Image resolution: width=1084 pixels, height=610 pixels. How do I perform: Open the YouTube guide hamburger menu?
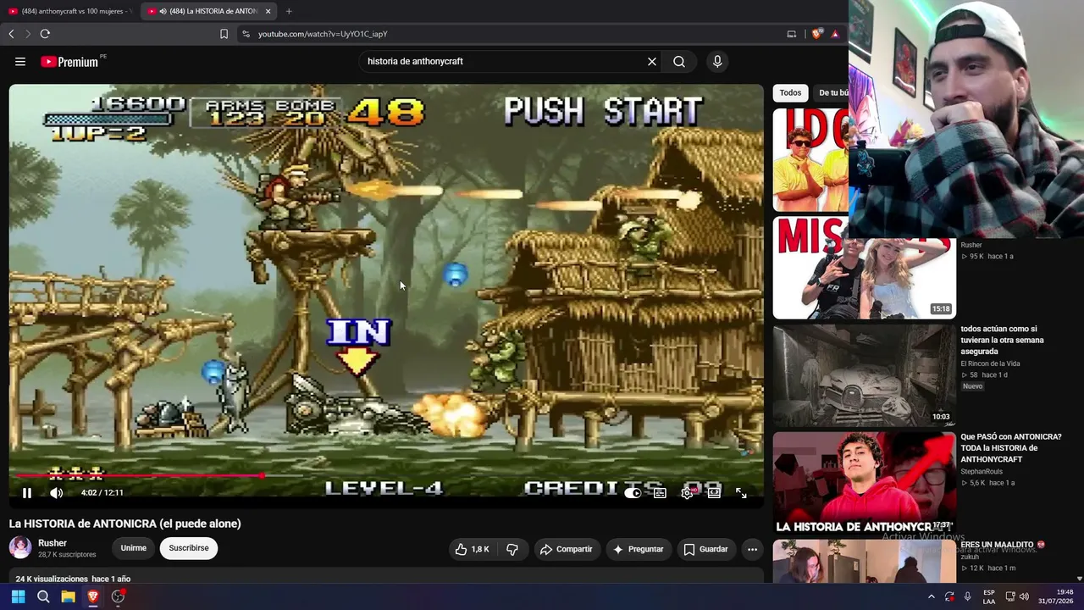[x=20, y=61]
